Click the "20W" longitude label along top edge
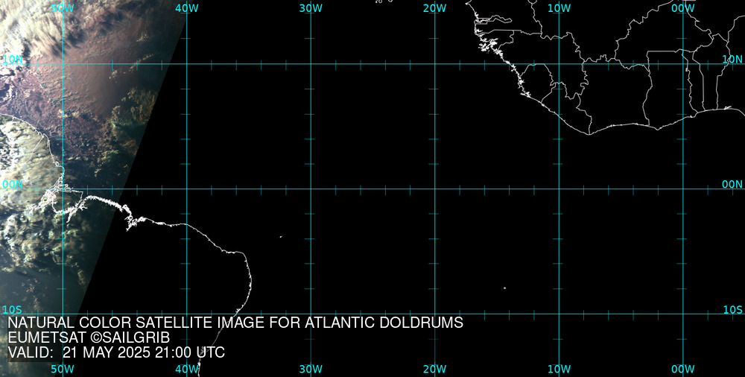Viewport: 745px width, 377px height. coord(435,8)
